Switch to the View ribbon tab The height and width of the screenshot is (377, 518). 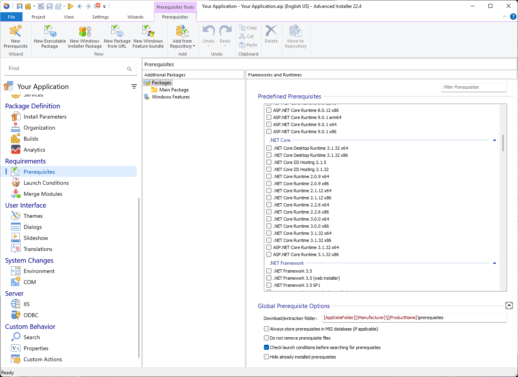click(x=69, y=17)
